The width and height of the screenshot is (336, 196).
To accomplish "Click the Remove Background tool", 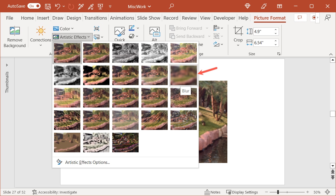I will click(15, 37).
